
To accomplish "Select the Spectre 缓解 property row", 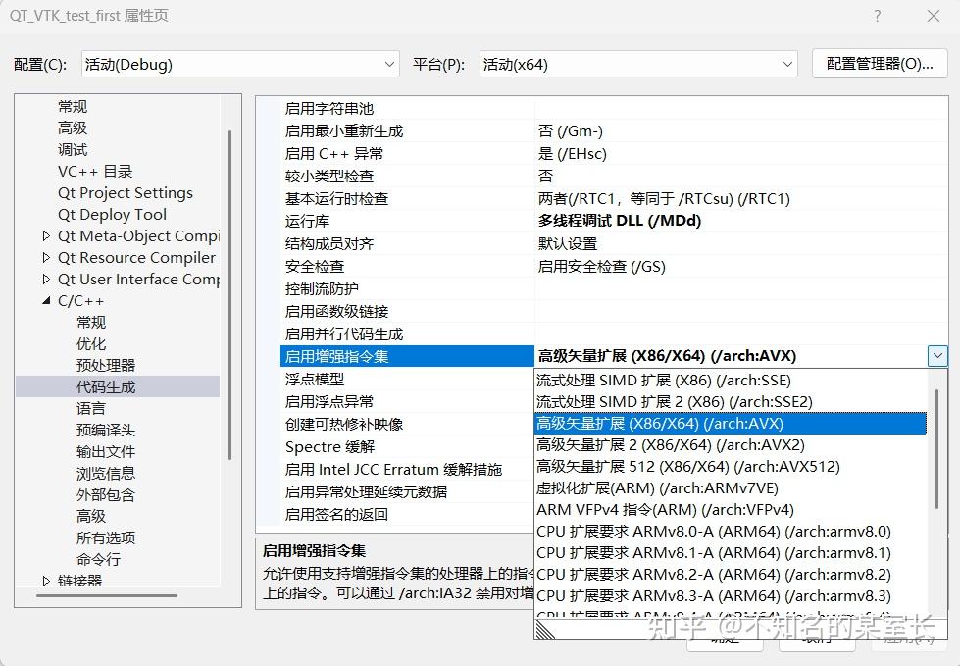I will tap(407, 447).
